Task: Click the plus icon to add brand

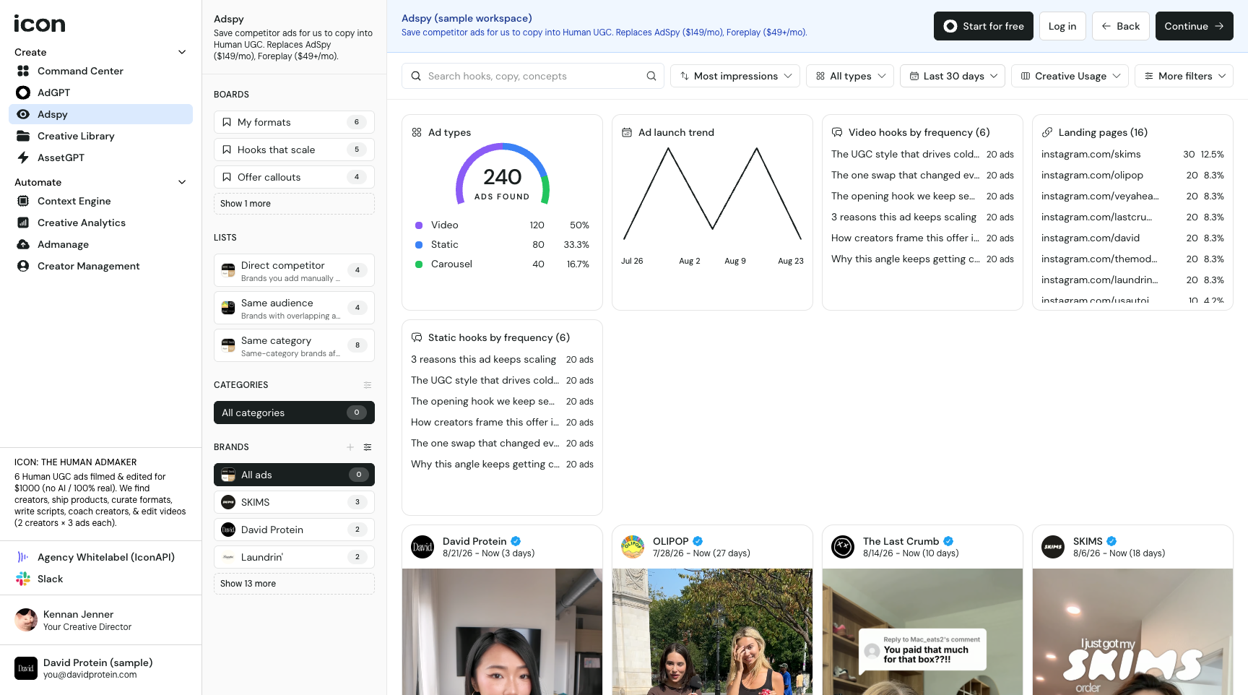Action: point(350,447)
